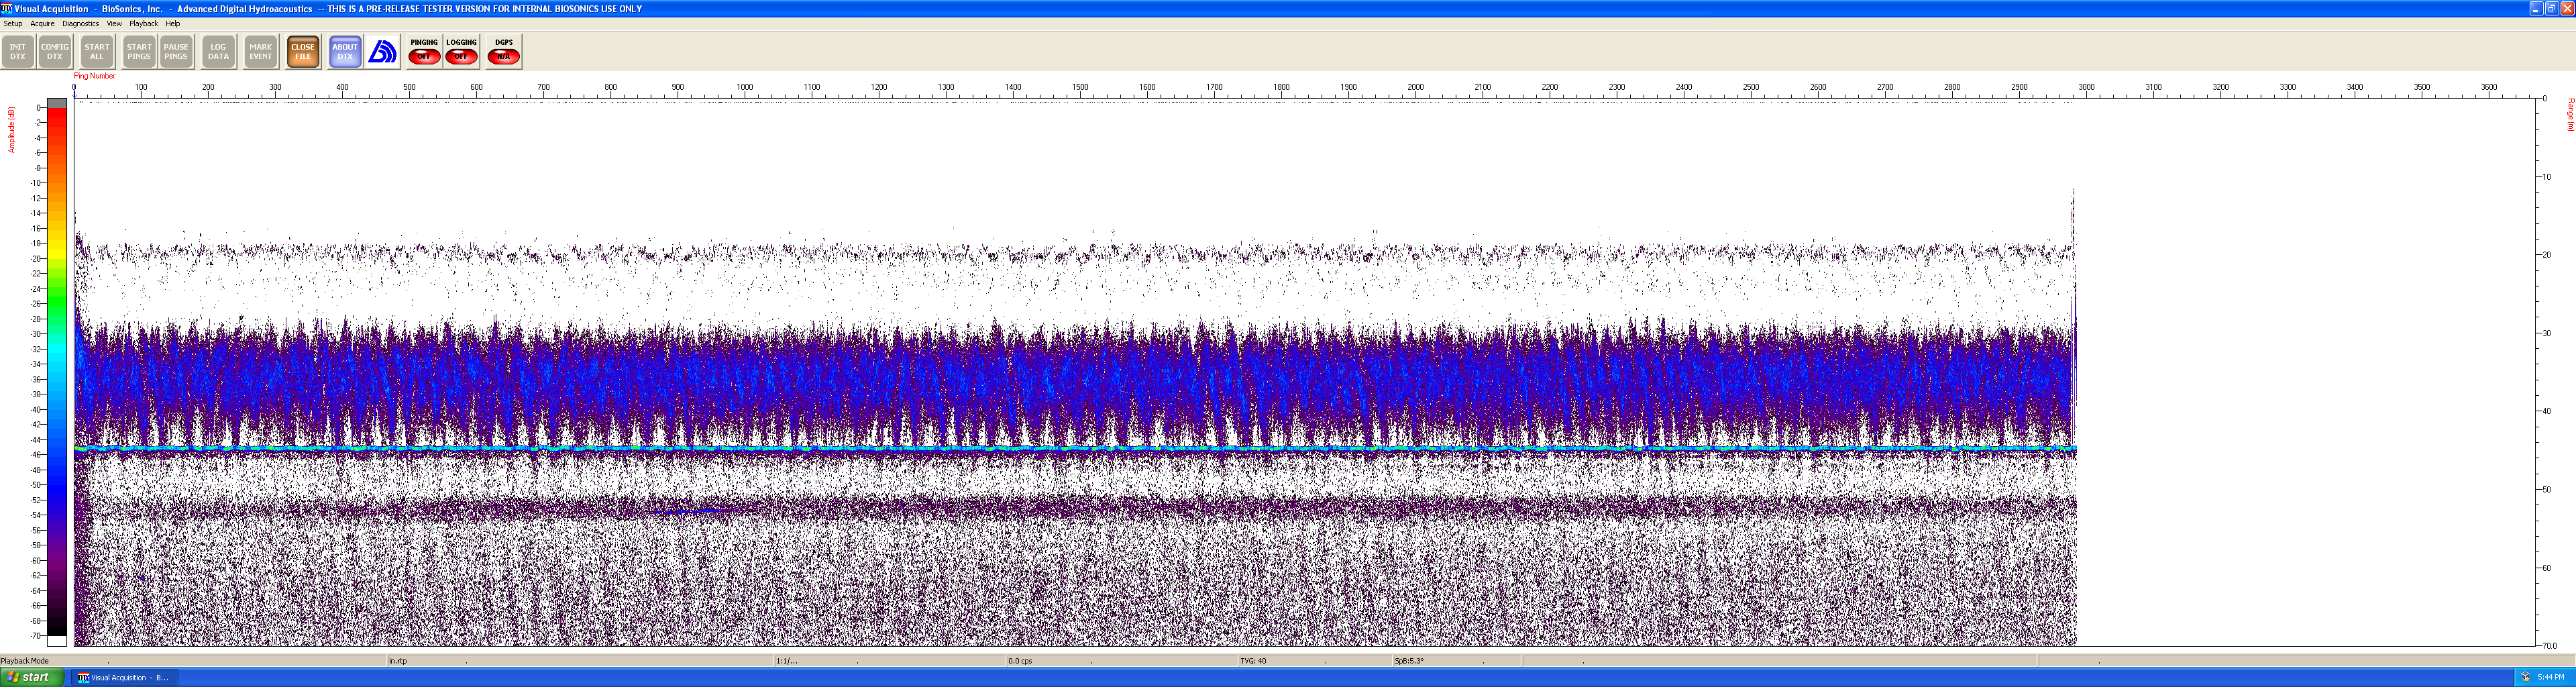Open the Diagnostics menu
2576x687 pixels.
(x=80, y=23)
